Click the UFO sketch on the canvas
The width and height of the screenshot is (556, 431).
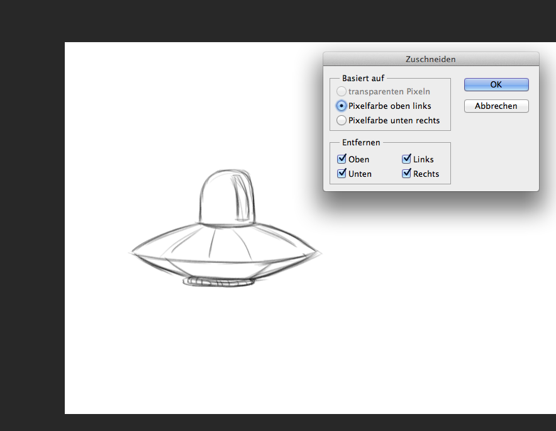click(225, 228)
